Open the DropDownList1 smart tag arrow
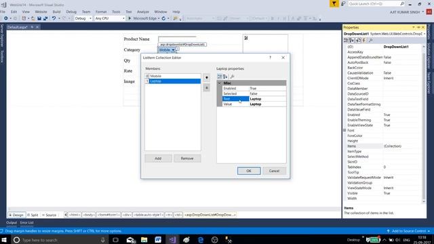This screenshot has height=244, width=434. tap(178, 49)
